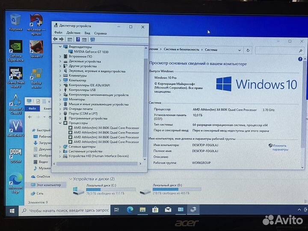Select OneDrive in Explorer navigation pane
This screenshot has height=231, width=308.
point(41,177)
